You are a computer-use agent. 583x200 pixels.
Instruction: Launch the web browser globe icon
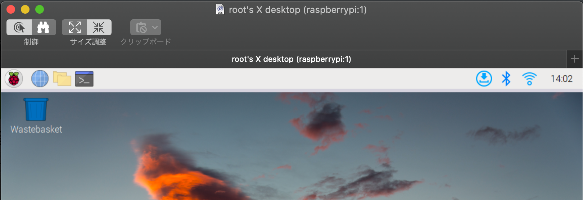(x=40, y=79)
